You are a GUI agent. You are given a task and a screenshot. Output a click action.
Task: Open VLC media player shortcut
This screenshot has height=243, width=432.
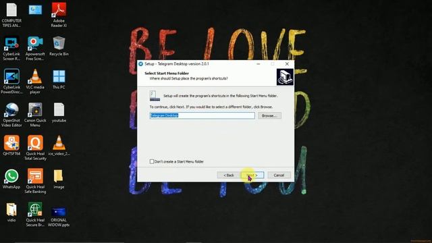[x=35, y=76]
